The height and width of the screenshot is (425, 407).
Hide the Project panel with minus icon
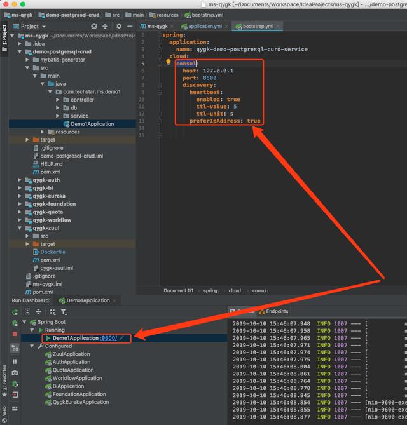[x=130, y=26]
